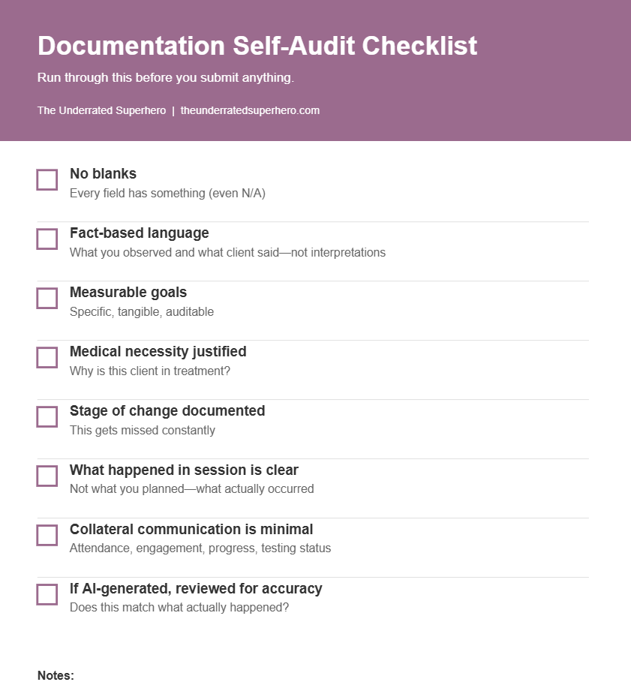631x682 pixels.
Task: Check 'If AI-generated, reviewed for accuracy'
Action: click(47, 595)
